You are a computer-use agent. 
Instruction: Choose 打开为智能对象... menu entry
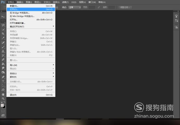[x=31, y=23]
